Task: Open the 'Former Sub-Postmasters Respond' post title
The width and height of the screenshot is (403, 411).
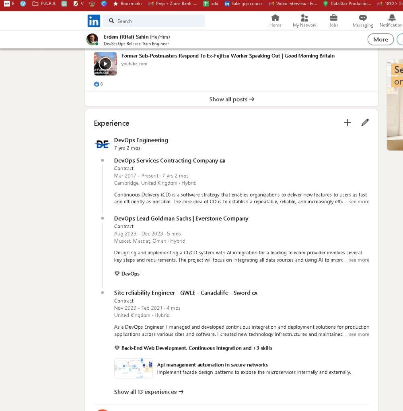Action: tap(228, 56)
